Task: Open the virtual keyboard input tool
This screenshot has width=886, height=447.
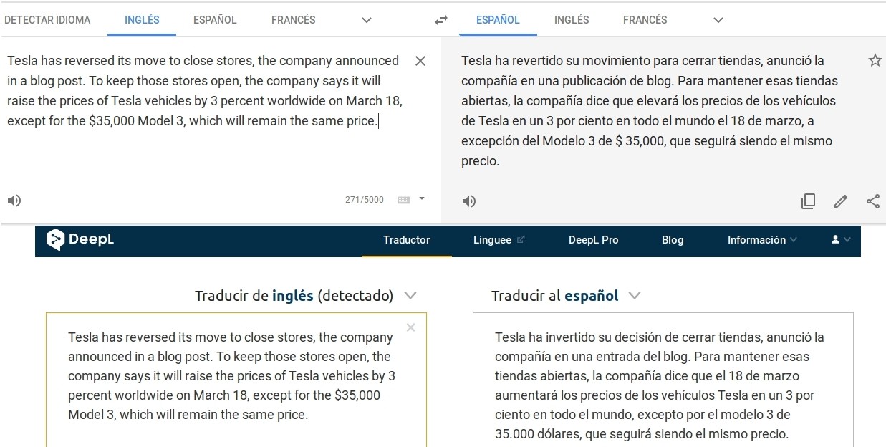Action: click(403, 200)
